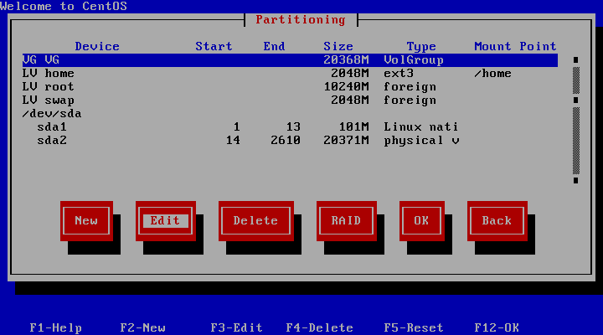The height and width of the screenshot is (335, 603).
Task: Click the F2-New hint
Action: pyautogui.click(x=142, y=327)
